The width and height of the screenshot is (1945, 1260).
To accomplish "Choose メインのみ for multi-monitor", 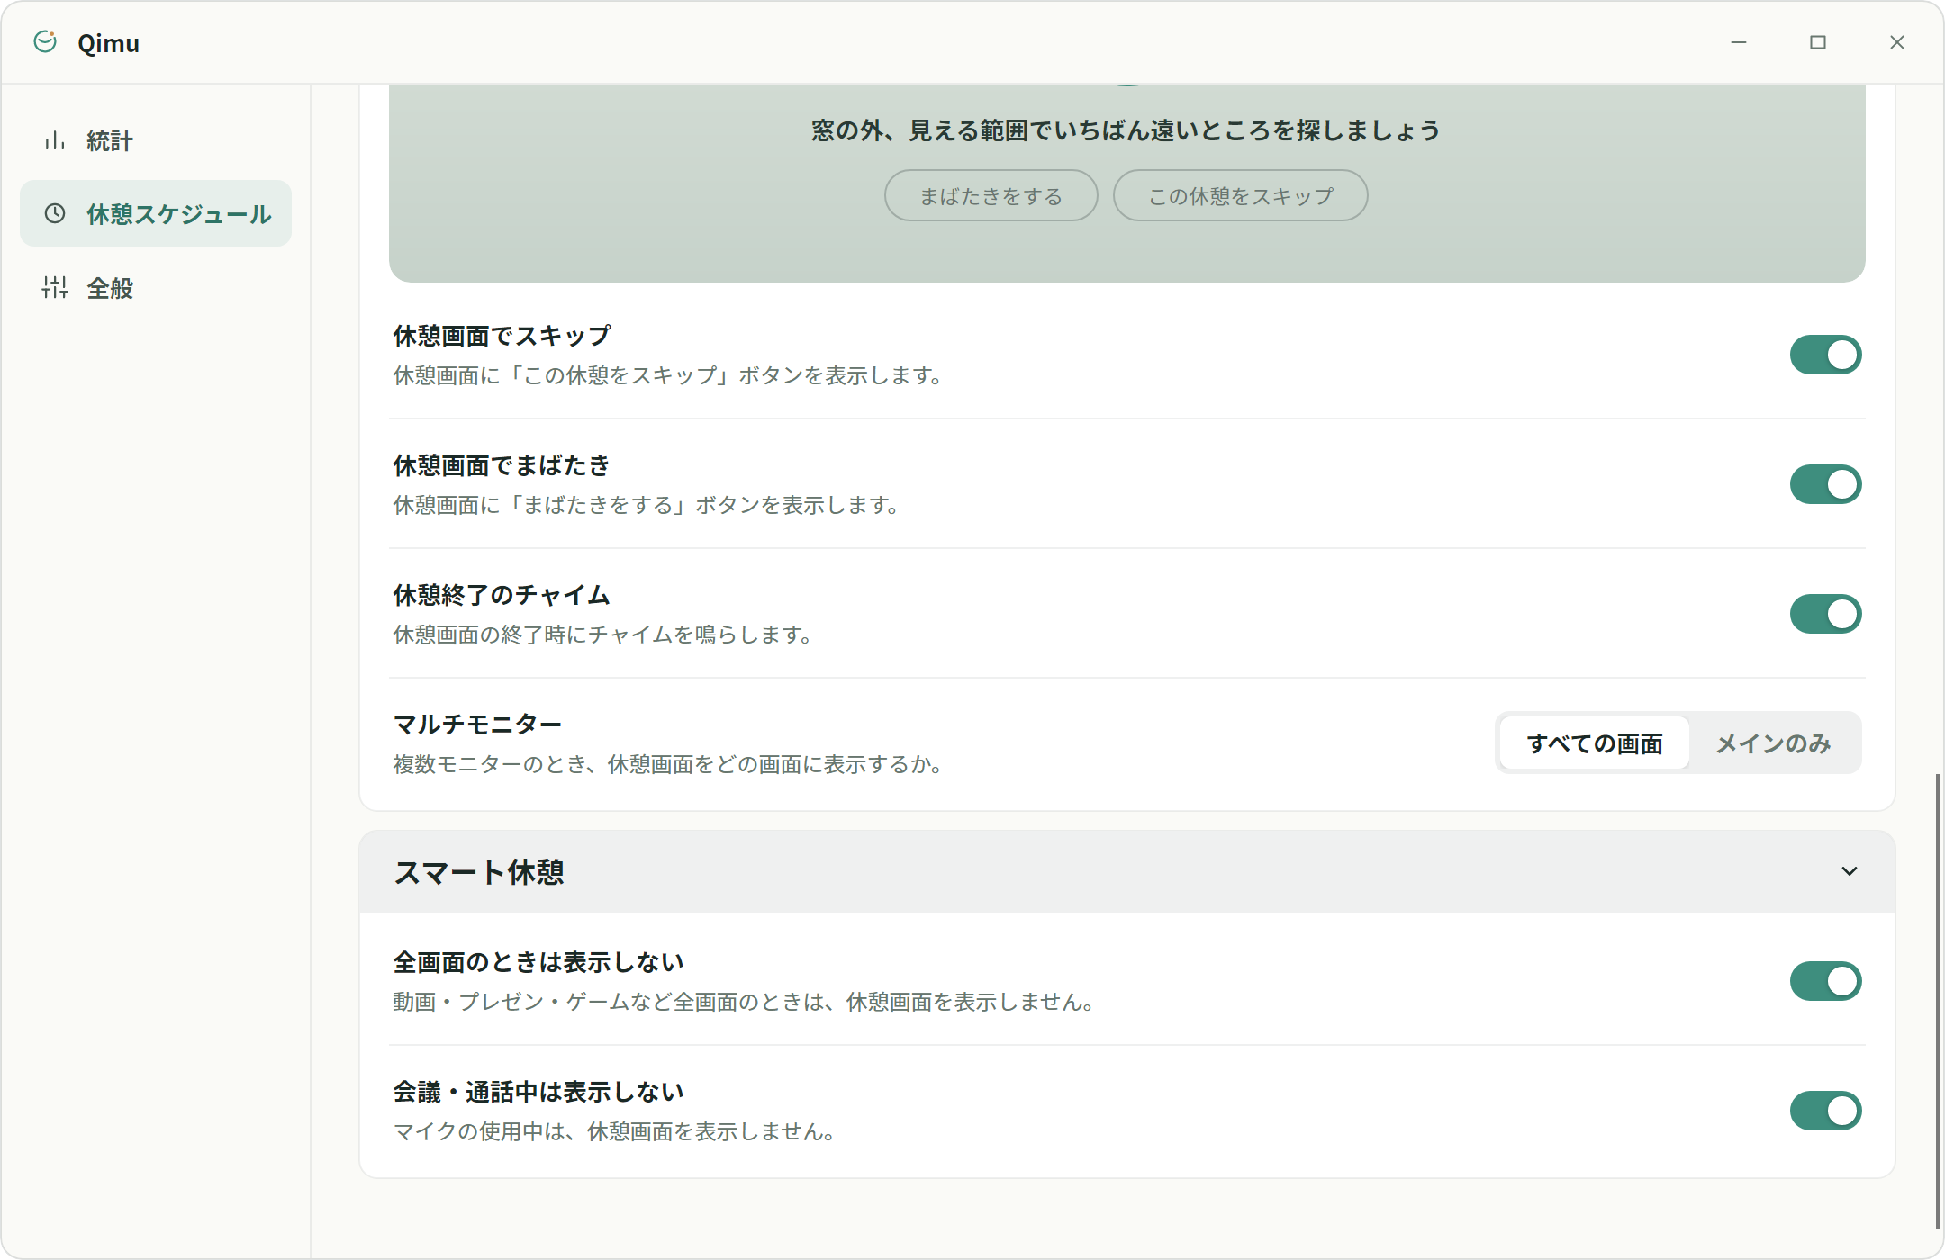I will click(x=1773, y=743).
